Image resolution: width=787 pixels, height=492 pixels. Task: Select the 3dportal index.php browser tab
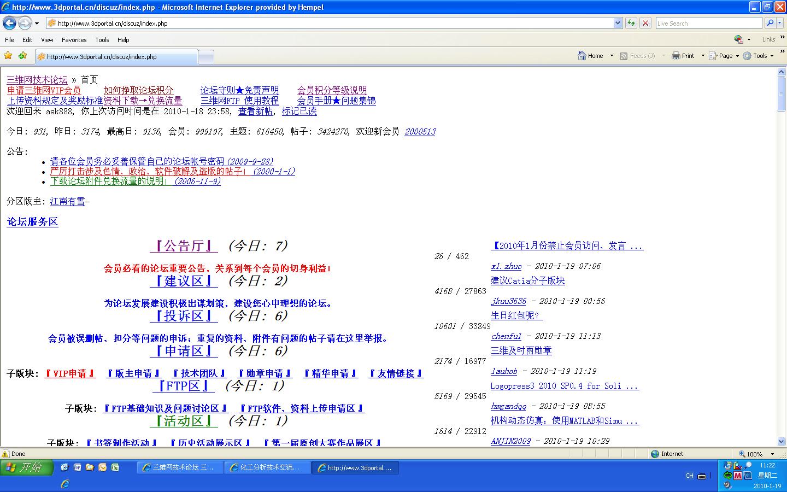(116, 57)
